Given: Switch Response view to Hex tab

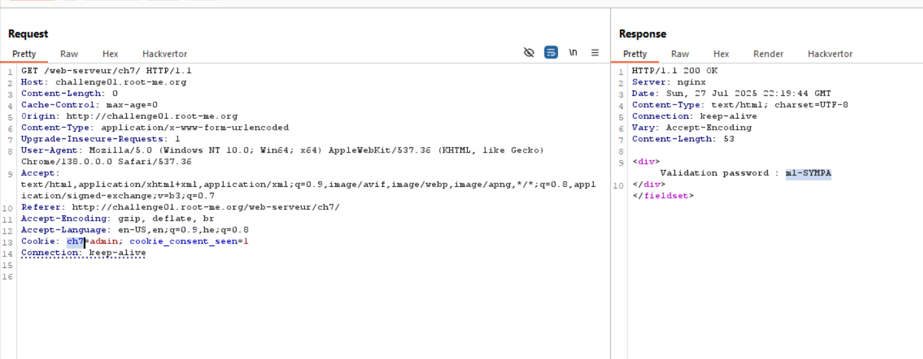Looking at the screenshot, I should pos(721,54).
